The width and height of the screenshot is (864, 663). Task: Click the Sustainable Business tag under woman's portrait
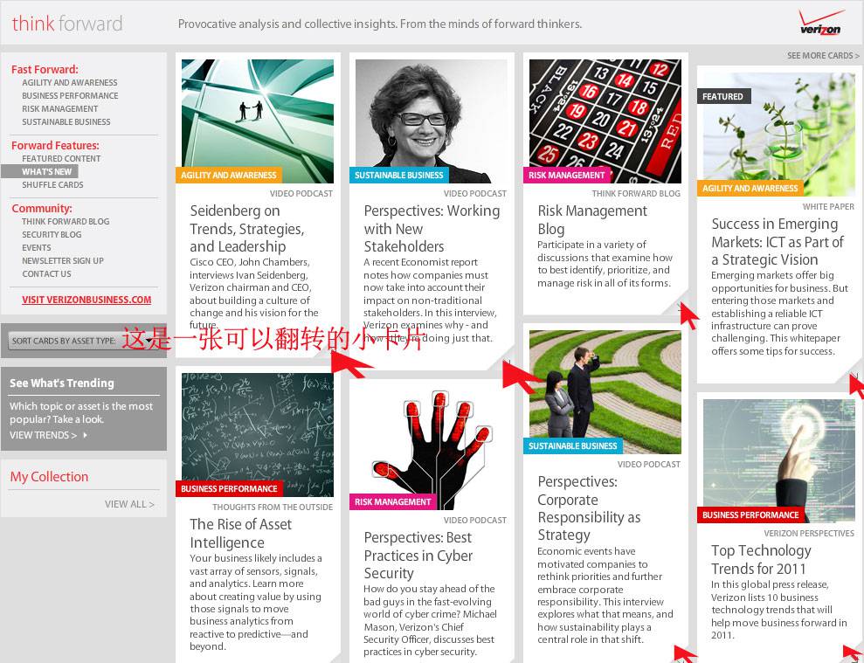[398, 176]
